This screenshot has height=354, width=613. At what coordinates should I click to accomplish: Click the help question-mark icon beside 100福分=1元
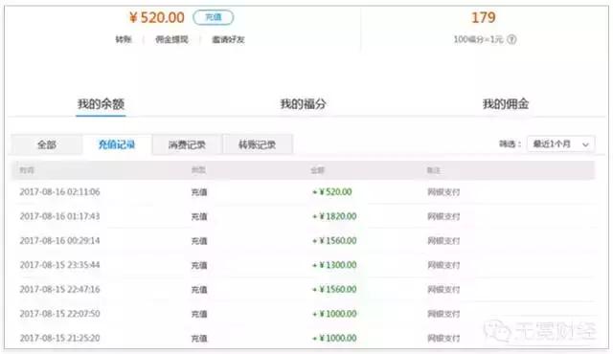pos(511,39)
